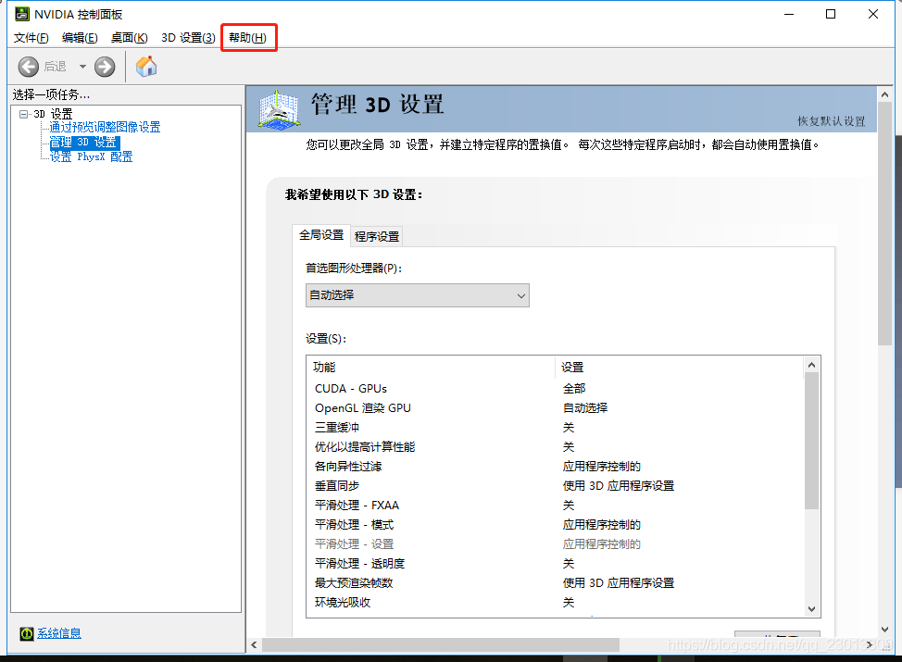Image resolution: width=902 pixels, height=662 pixels.
Task: Click the main panel vertical scrollbar thumb
Action: point(884,224)
